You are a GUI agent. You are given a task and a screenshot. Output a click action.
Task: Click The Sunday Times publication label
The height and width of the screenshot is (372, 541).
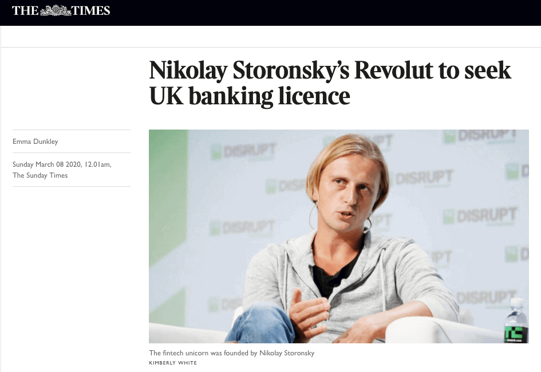point(40,175)
